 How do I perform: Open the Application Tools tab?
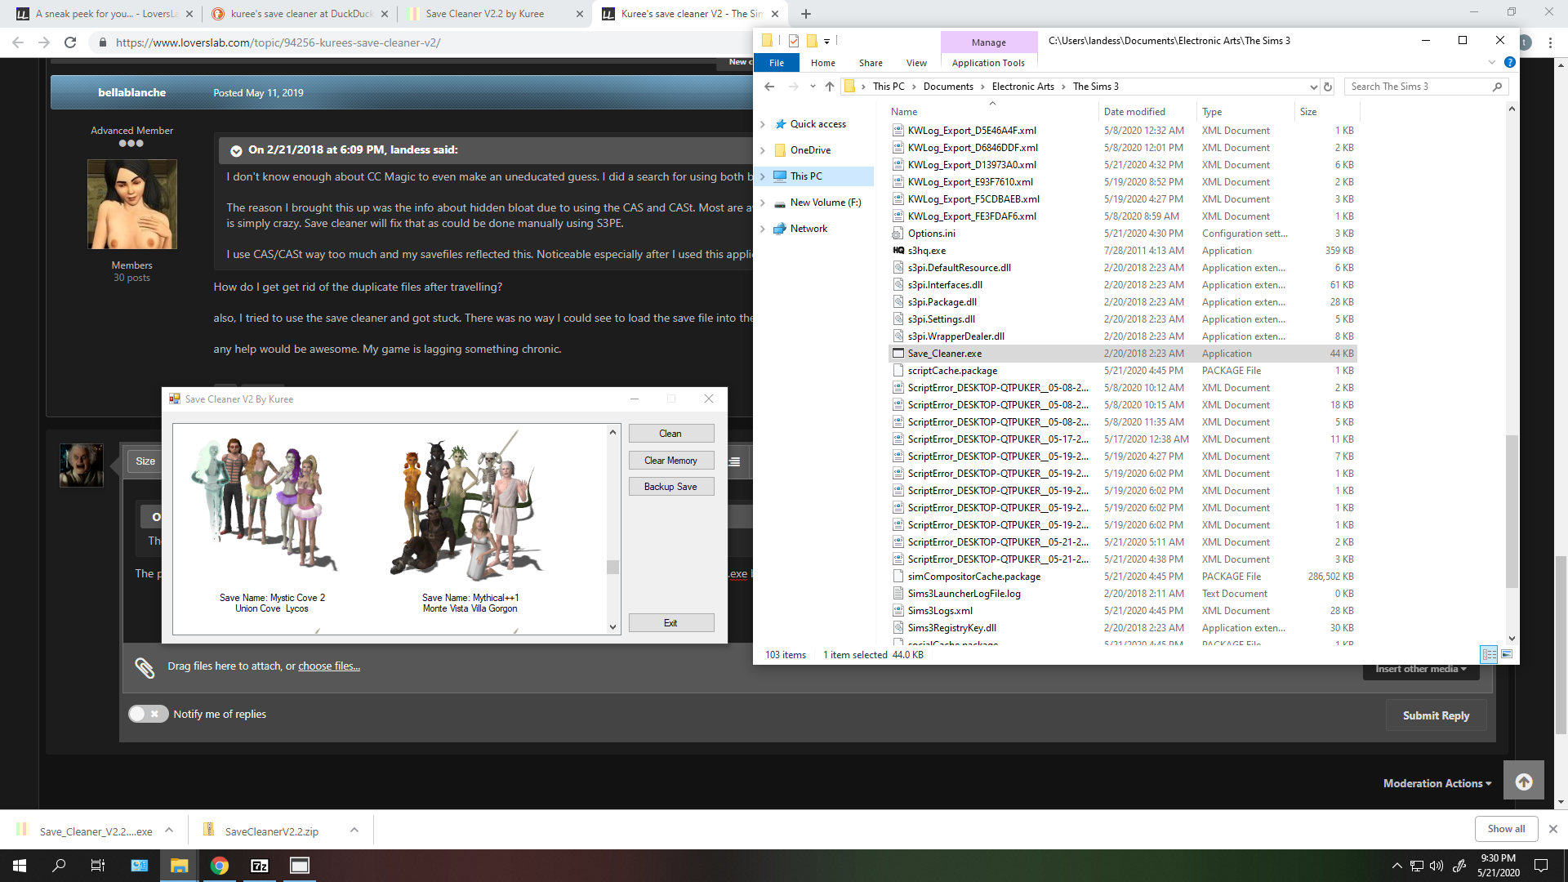tap(988, 63)
